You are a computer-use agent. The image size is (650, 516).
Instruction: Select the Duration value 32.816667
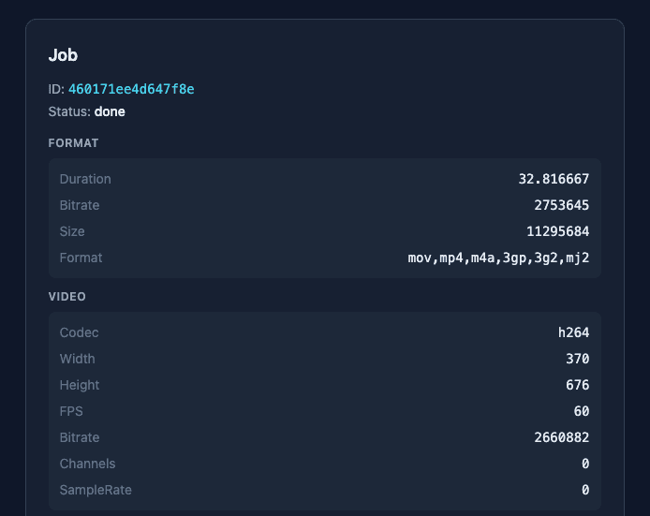pyautogui.click(x=554, y=179)
